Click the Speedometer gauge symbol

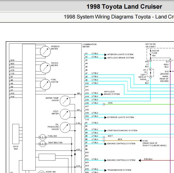pyautogui.click(x=46, y=51)
